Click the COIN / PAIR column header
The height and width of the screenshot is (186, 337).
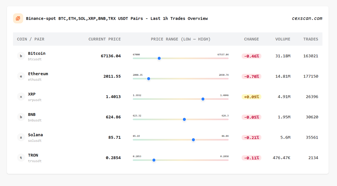point(31,39)
